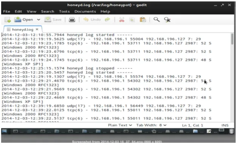
Task: Open the View menu
Action: pyautogui.click(x=31, y=11)
